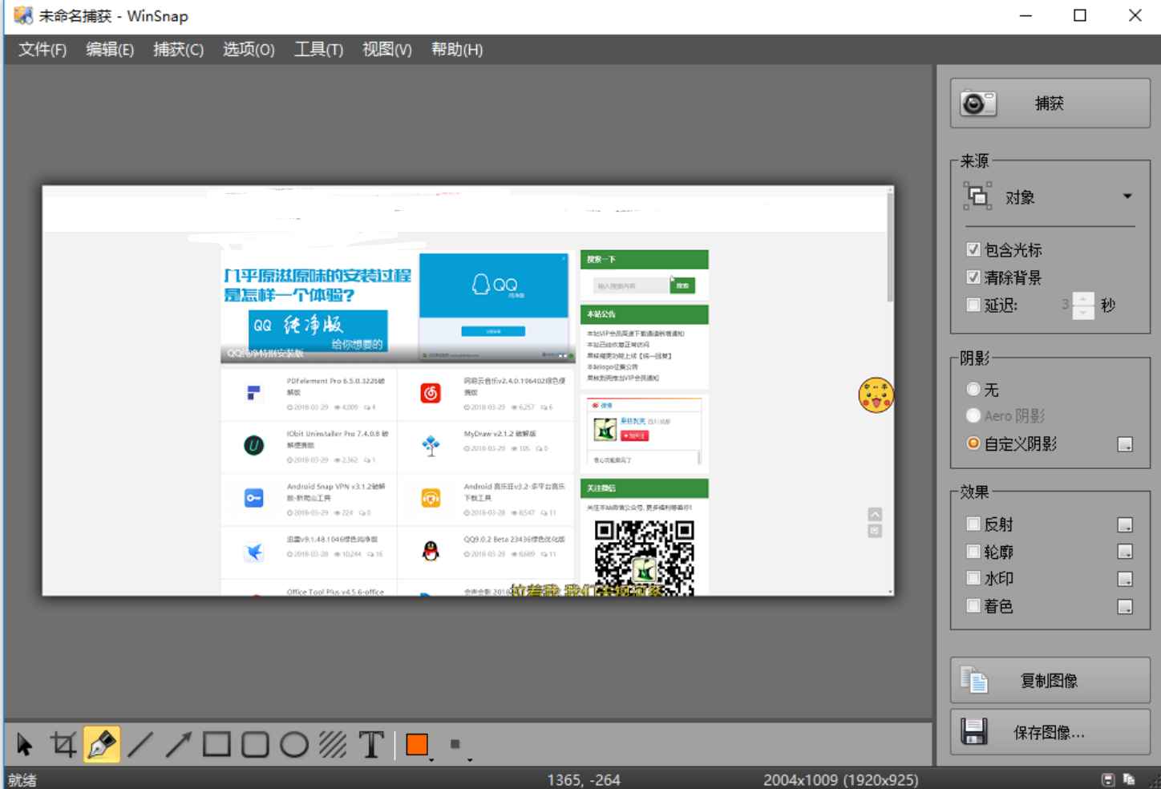Image resolution: width=1161 pixels, height=789 pixels.
Task: Open the orange color swatch picker
Action: pos(418,744)
